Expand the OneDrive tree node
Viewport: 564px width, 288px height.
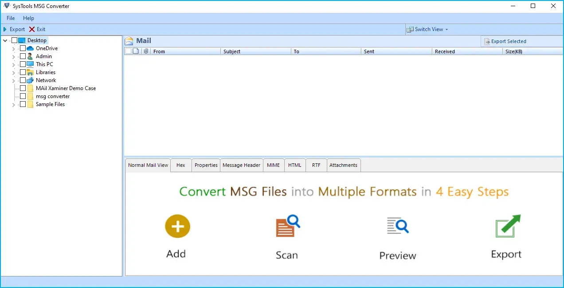[x=14, y=48]
